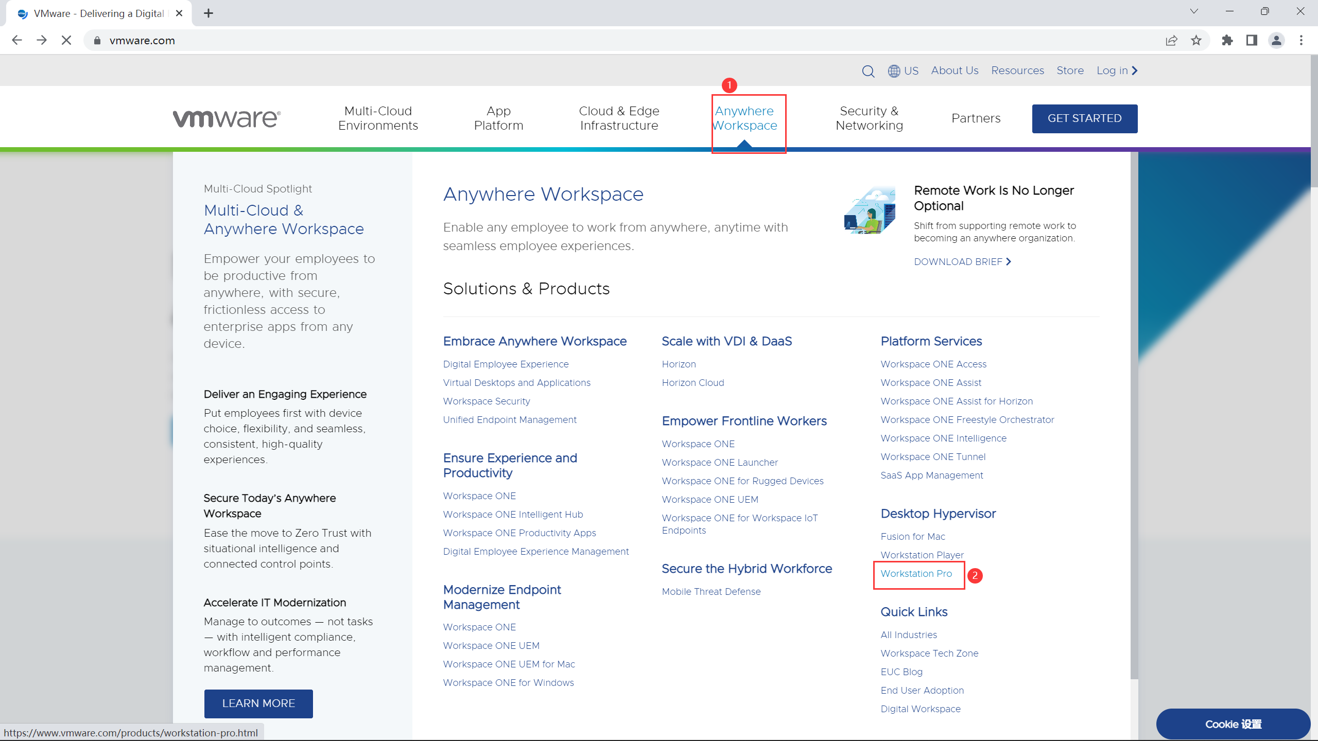Viewport: 1318px width, 741px height.
Task: Open Workspace ONE Intelligent Hub link
Action: pos(513,515)
